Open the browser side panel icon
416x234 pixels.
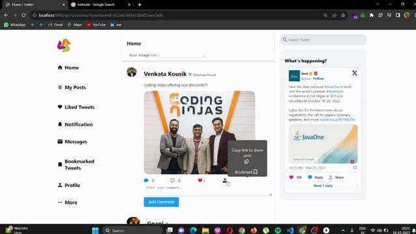[398, 15]
